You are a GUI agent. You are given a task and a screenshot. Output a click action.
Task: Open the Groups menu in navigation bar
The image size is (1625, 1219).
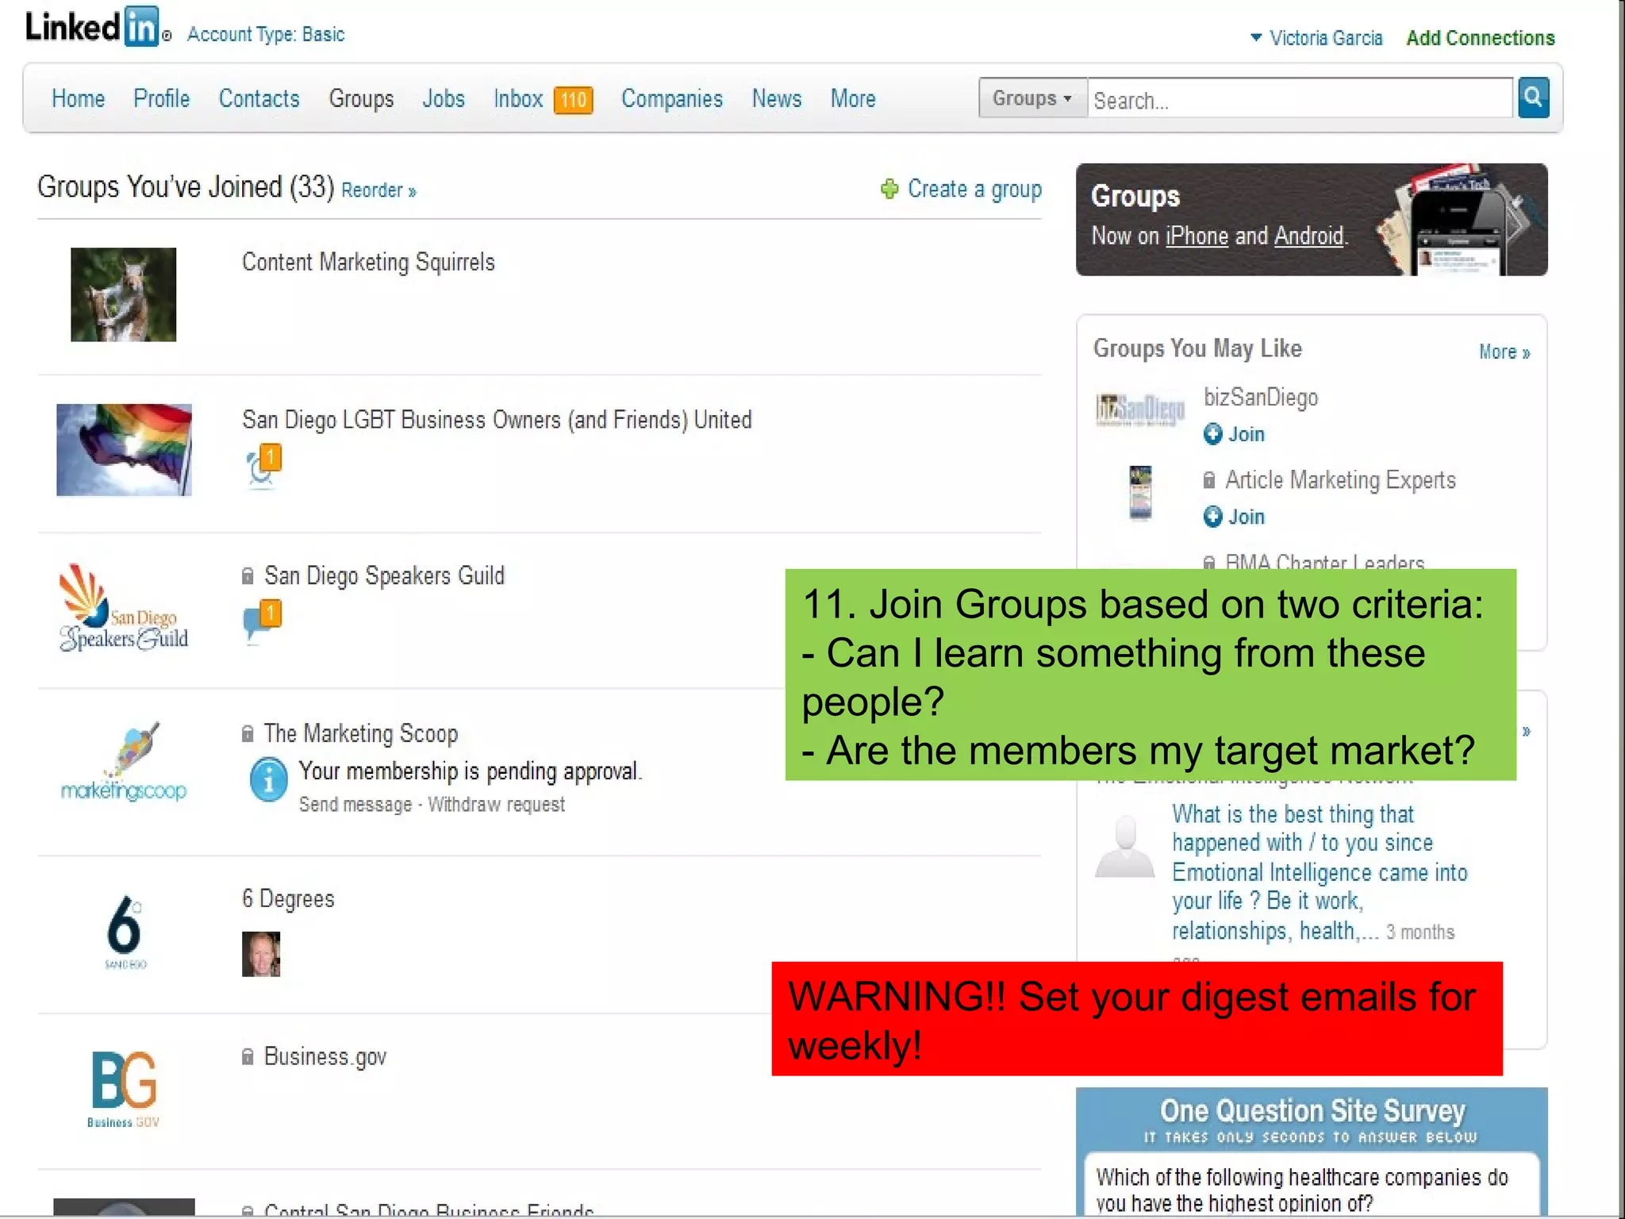(361, 99)
